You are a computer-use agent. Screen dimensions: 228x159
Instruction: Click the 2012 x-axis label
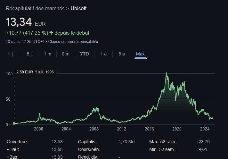click(x=121, y=129)
